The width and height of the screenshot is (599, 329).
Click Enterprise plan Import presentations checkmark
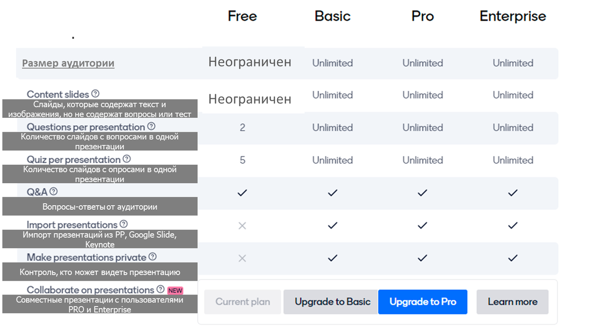click(x=513, y=226)
